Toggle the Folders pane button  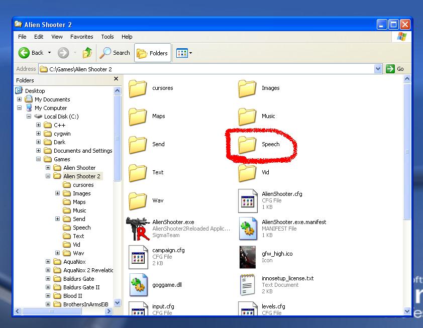[153, 53]
